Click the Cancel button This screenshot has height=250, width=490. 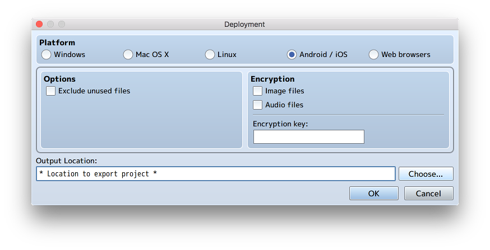coord(428,194)
